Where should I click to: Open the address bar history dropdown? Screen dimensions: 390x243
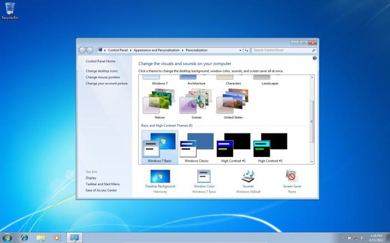240,50
